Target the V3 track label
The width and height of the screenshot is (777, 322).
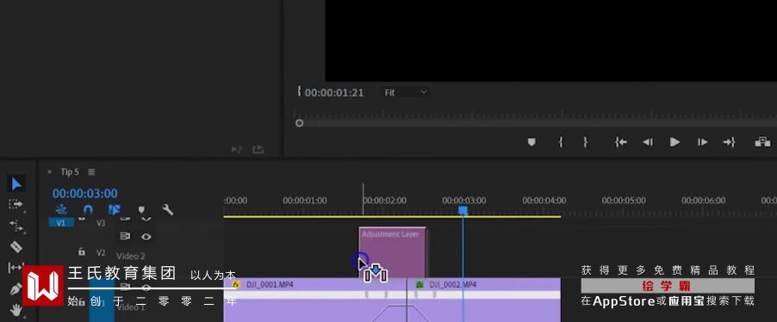coord(101,223)
